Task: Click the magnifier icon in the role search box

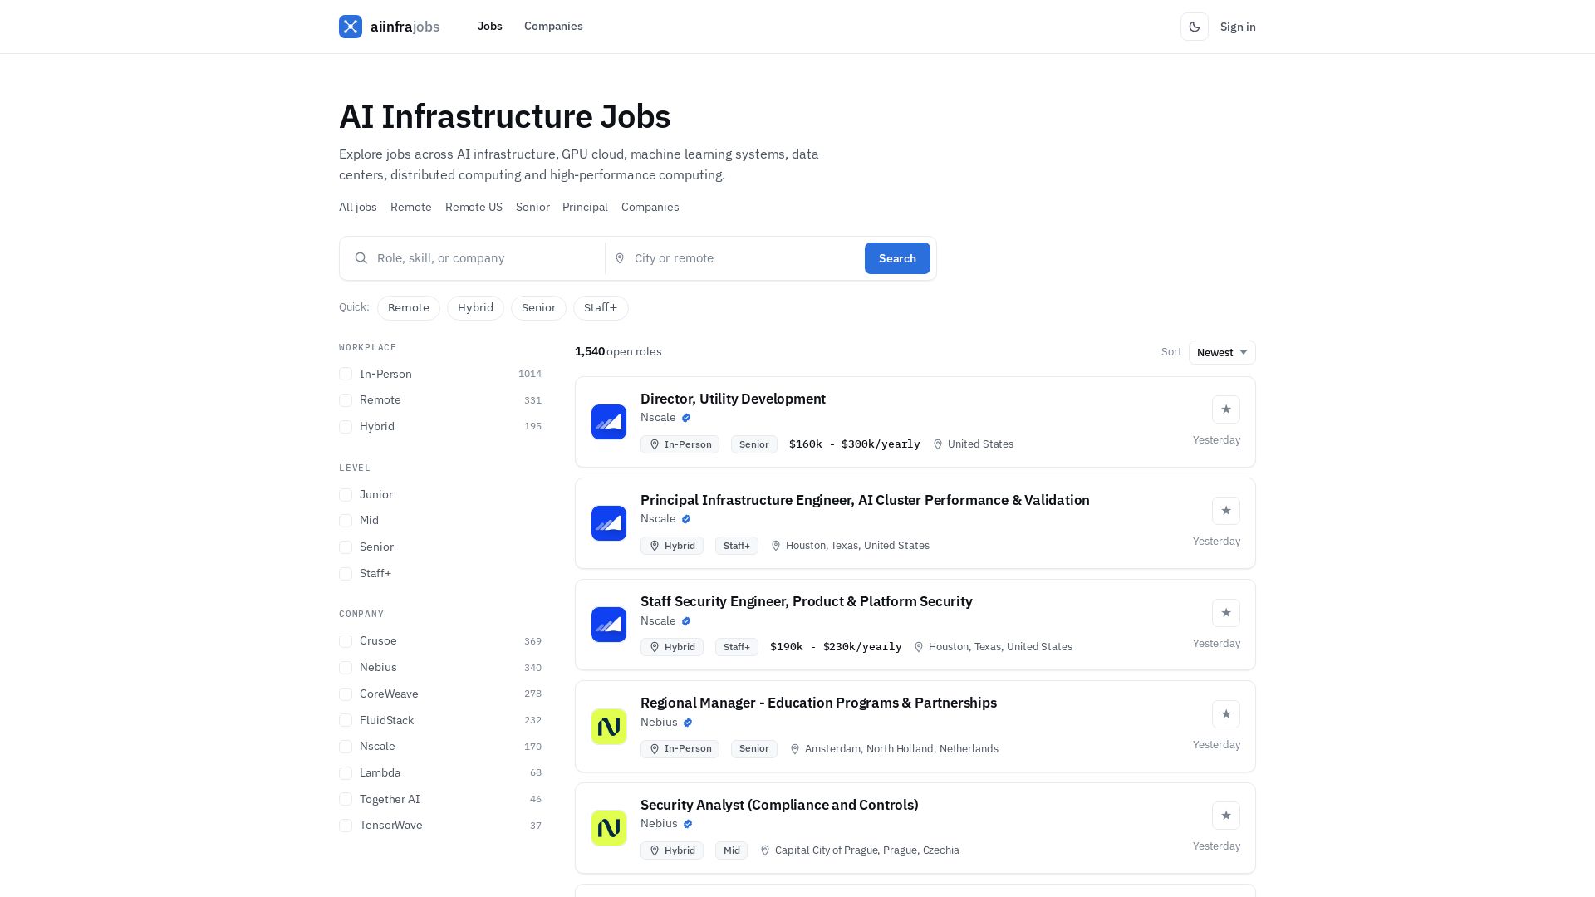Action: tap(361, 258)
